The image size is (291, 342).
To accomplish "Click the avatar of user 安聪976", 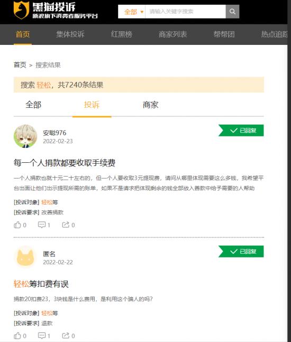I will 25,136.
